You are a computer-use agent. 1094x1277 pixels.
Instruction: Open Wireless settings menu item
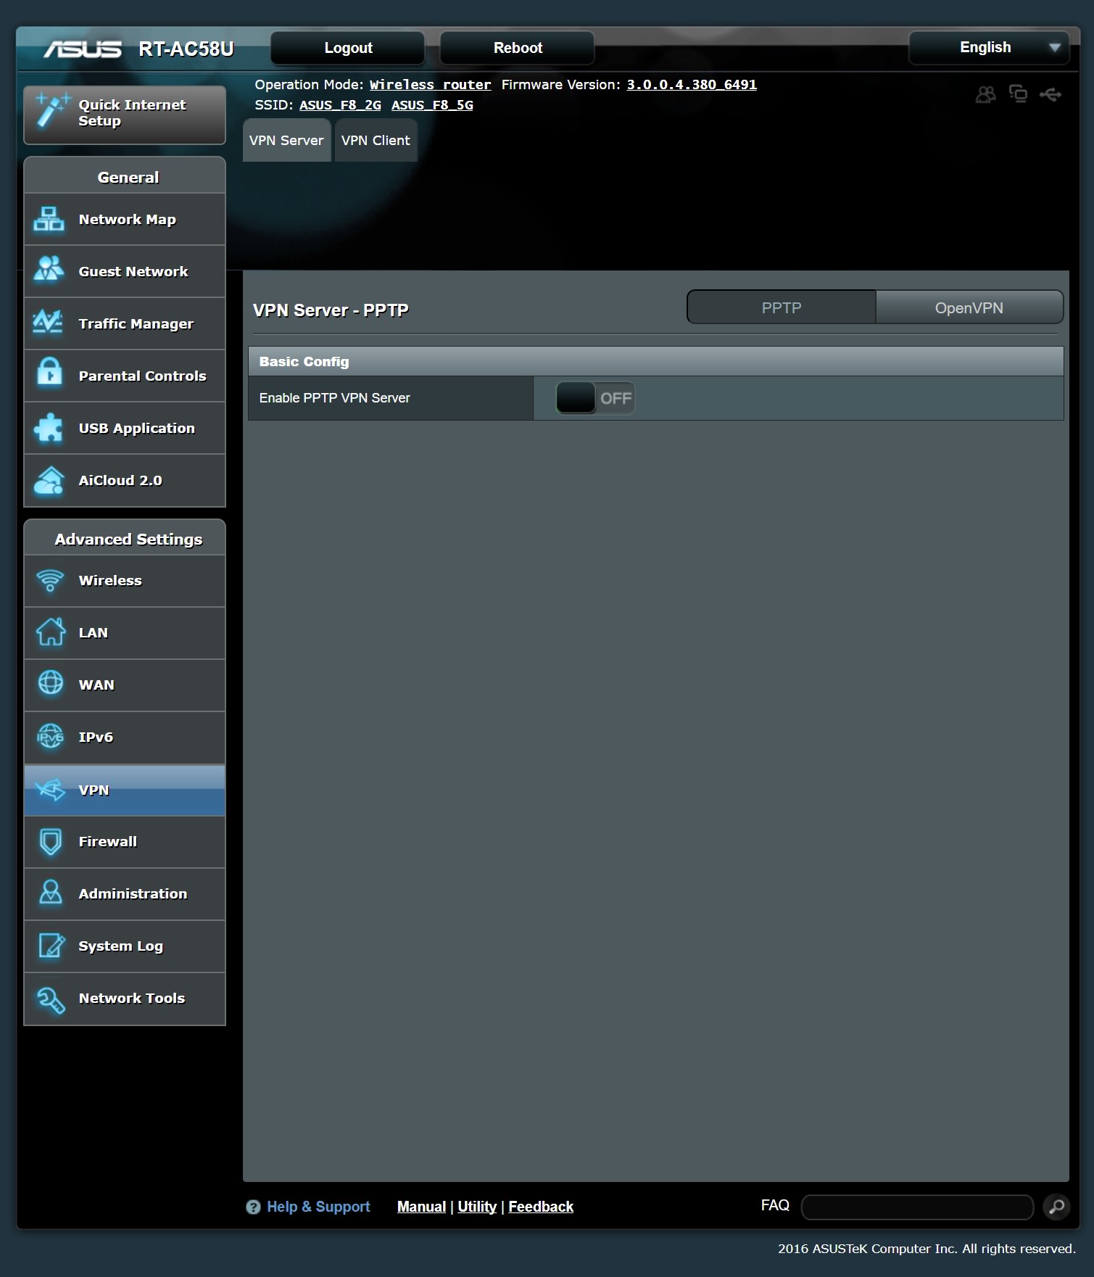coord(125,580)
